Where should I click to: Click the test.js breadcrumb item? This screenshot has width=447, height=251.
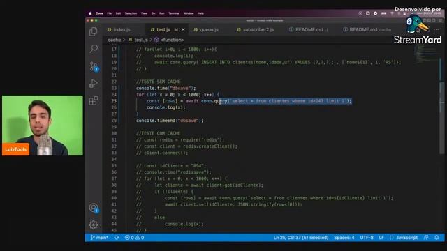pyautogui.click(x=138, y=40)
